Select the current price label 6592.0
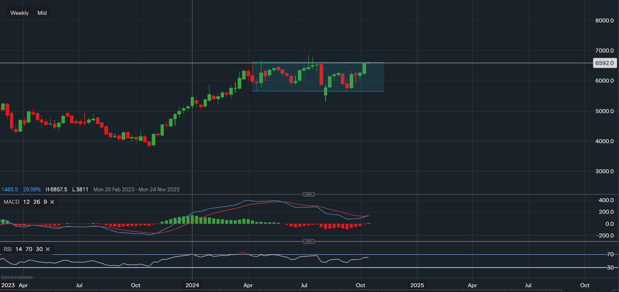The width and height of the screenshot is (619, 292). point(604,63)
